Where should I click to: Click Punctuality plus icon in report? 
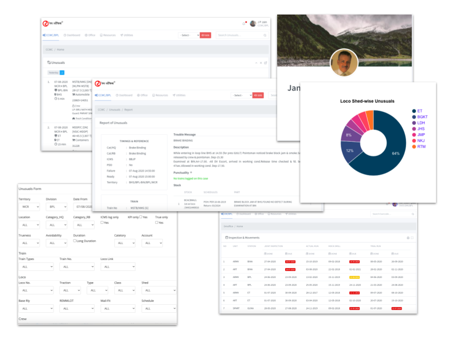point(191,172)
